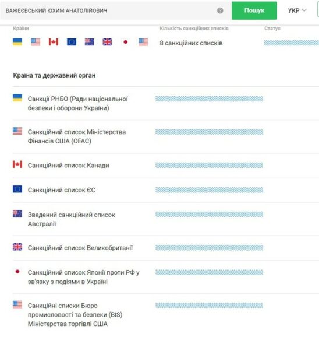
Task: Click the help question mark icon in search field
Action: point(220,10)
